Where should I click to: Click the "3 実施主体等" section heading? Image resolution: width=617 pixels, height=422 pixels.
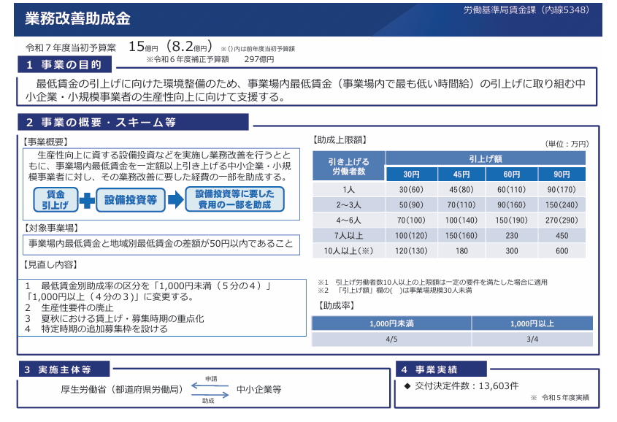[x=65, y=369]
